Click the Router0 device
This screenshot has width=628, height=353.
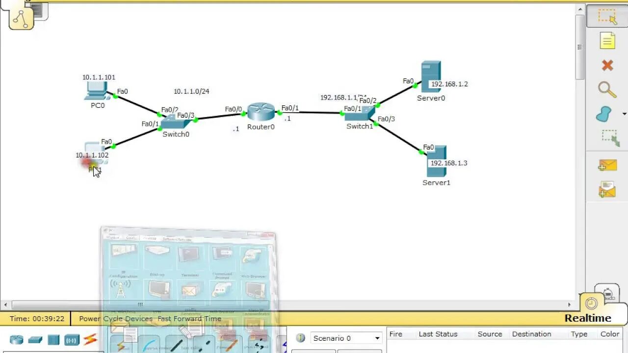(261, 112)
